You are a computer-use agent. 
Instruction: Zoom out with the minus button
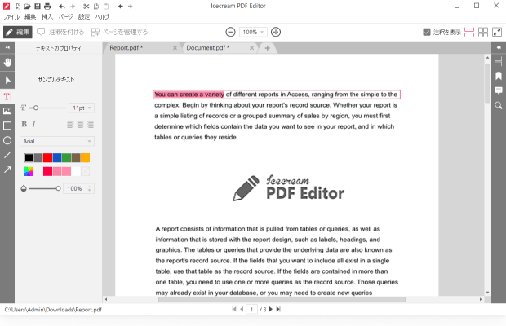tap(230, 32)
